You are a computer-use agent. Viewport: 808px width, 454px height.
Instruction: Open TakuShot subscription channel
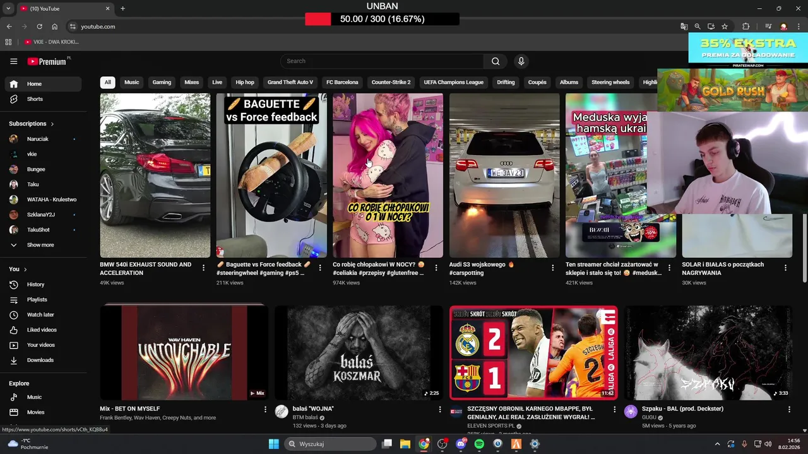(43, 230)
